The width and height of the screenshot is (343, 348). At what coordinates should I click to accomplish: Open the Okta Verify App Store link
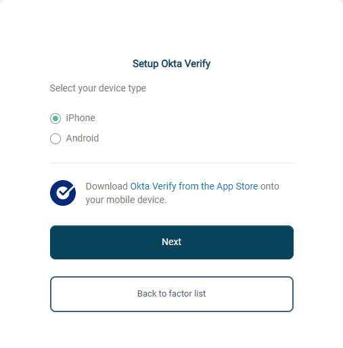pos(194,186)
